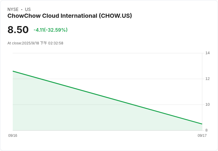Select the -4.11(-32.59%) price change
This screenshot has height=151, width=218.
[x=51, y=30]
